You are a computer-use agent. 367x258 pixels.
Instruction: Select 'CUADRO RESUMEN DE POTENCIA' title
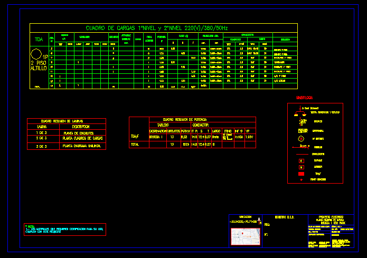[x=185, y=120]
